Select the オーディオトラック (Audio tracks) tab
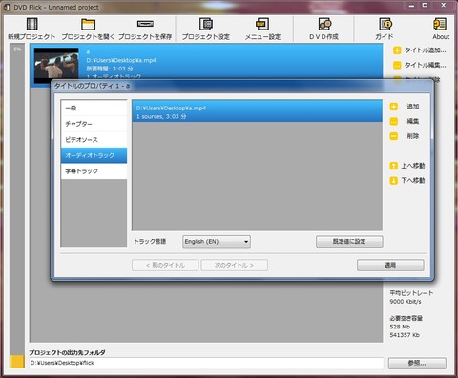 click(x=94, y=155)
